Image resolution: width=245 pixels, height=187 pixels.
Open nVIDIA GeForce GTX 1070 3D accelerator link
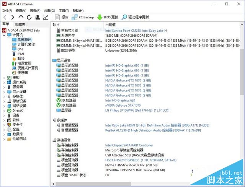[123, 106]
